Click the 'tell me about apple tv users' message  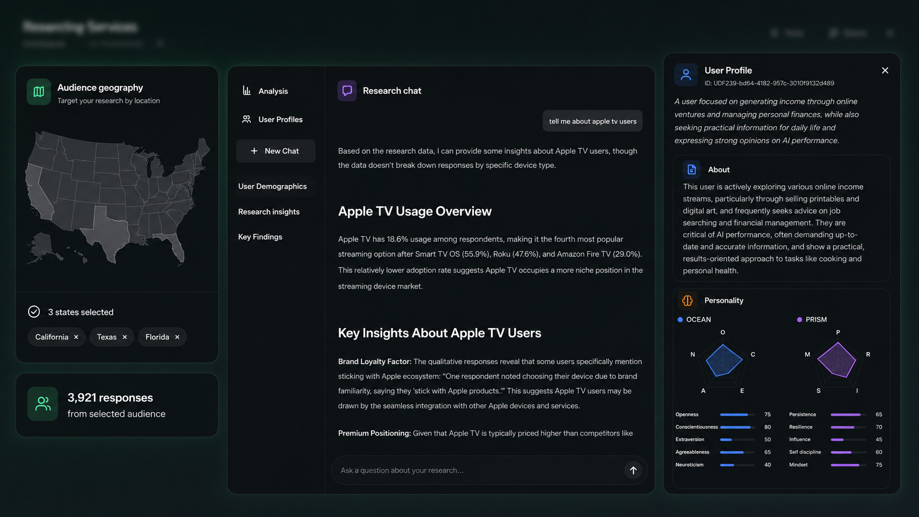[x=593, y=121]
